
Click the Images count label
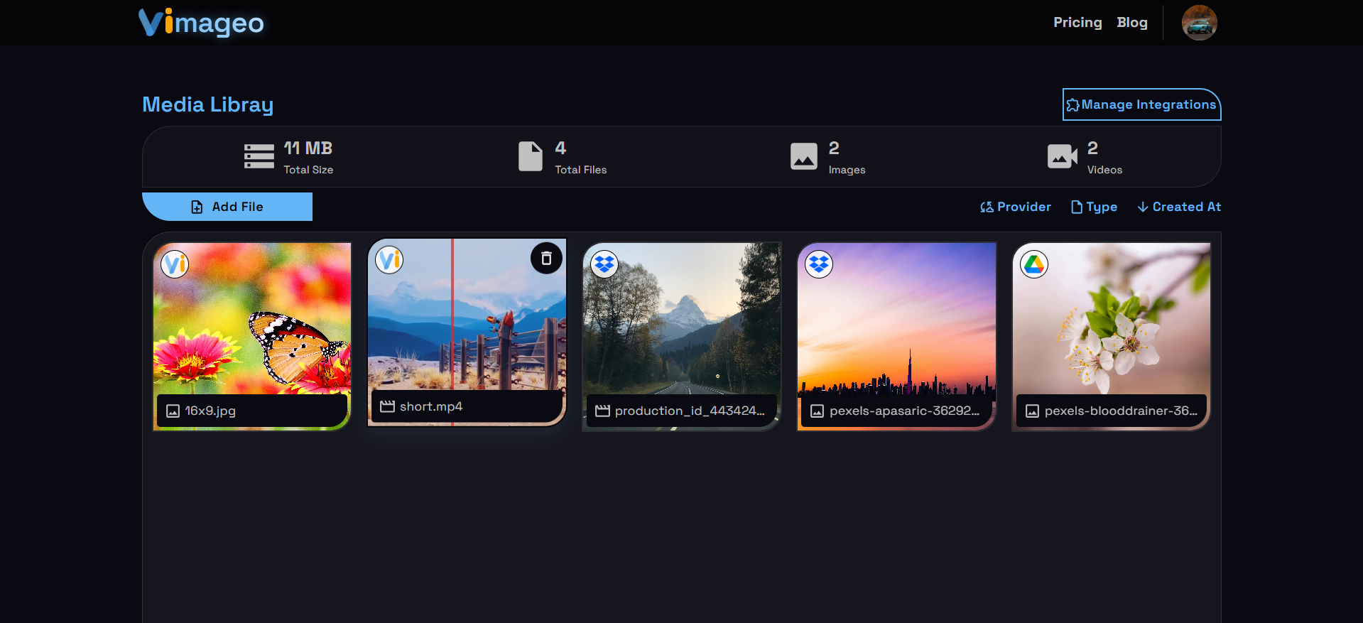point(847,170)
